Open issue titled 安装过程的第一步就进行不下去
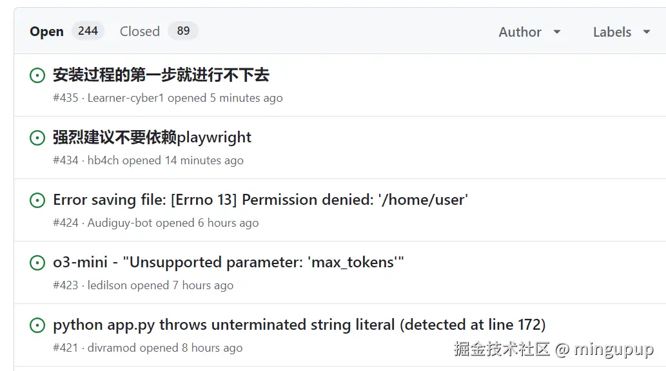This screenshot has width=666, height=371. tap(161, 75)
